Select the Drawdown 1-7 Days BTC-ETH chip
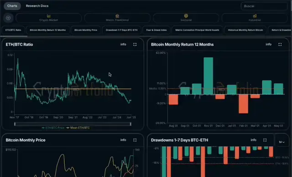The height and width of the screenshot is (177, 292). (x=122, y=30)
